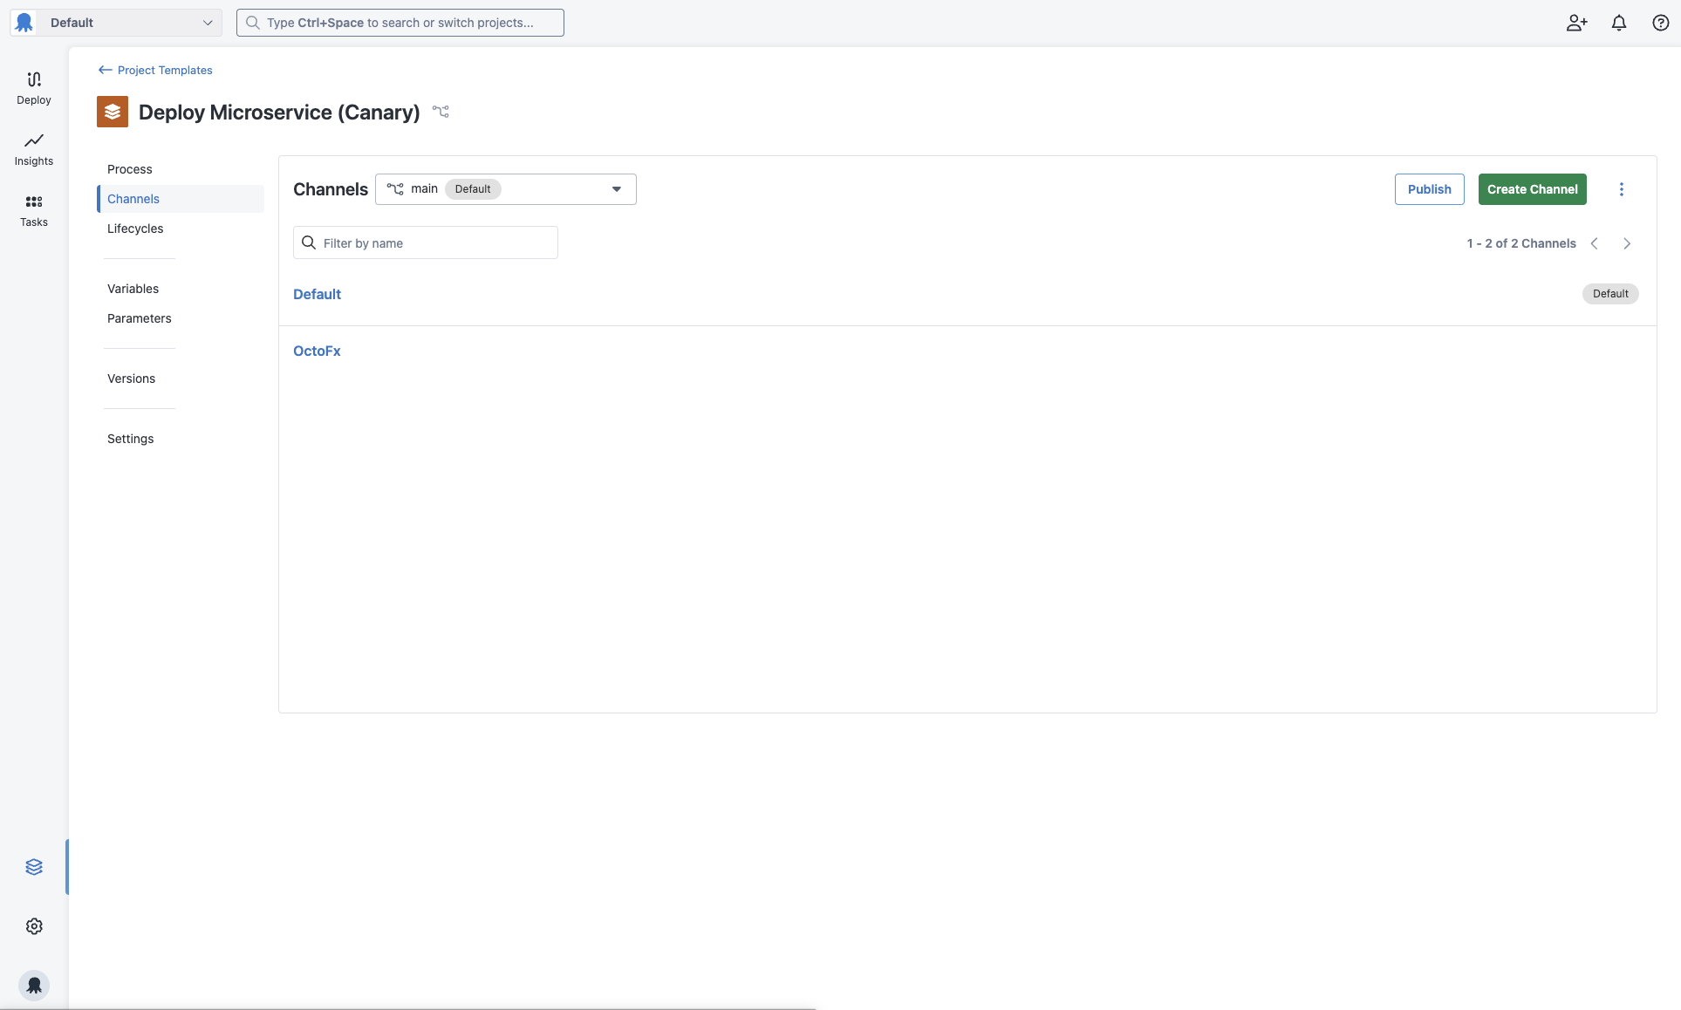The height and width of the screenshot is (1010, 1681).
Task: Open the help question mark icon
Action: pos(1661,23)
